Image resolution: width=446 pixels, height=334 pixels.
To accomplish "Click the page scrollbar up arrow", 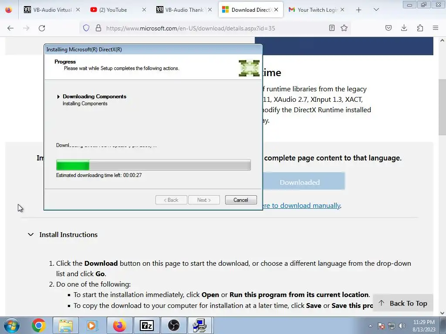I will (x=443, y=40).
